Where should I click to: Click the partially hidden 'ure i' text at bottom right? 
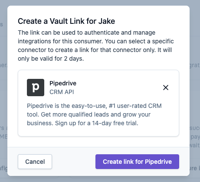tap(195, 168)
